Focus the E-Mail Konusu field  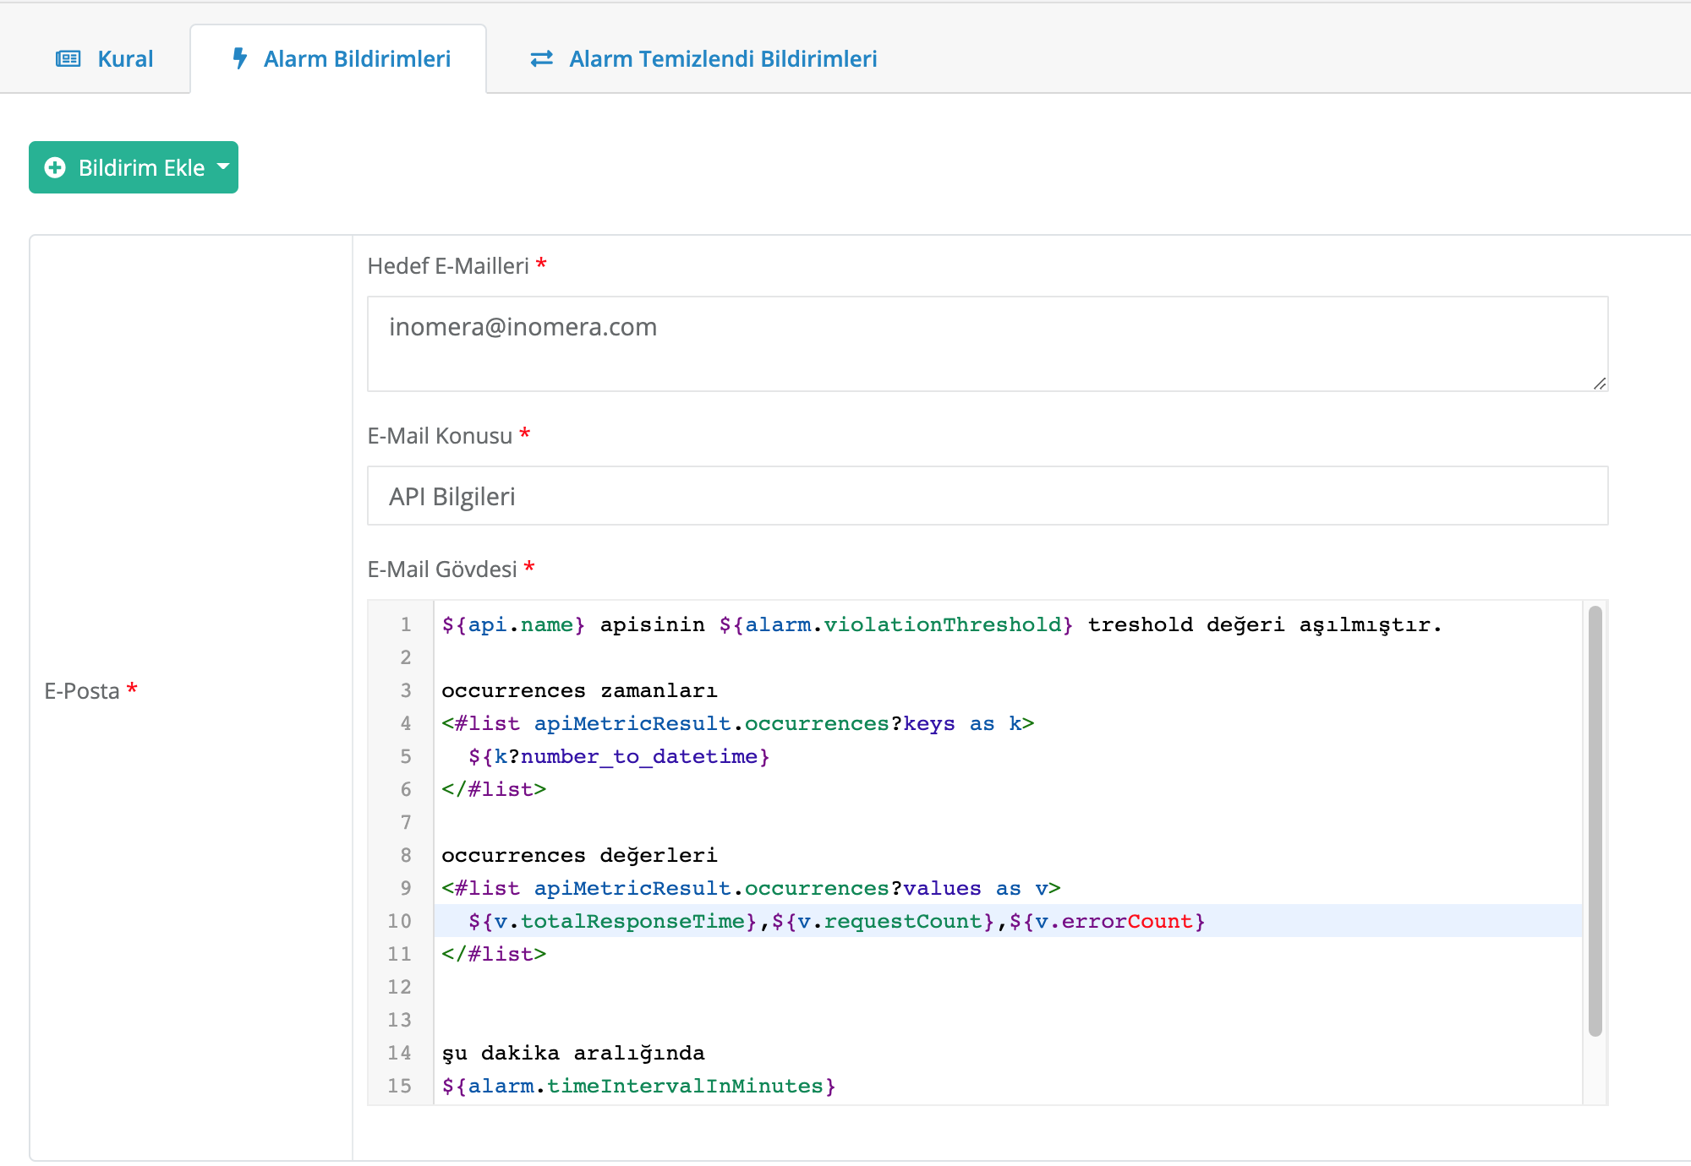coord(988,496)
